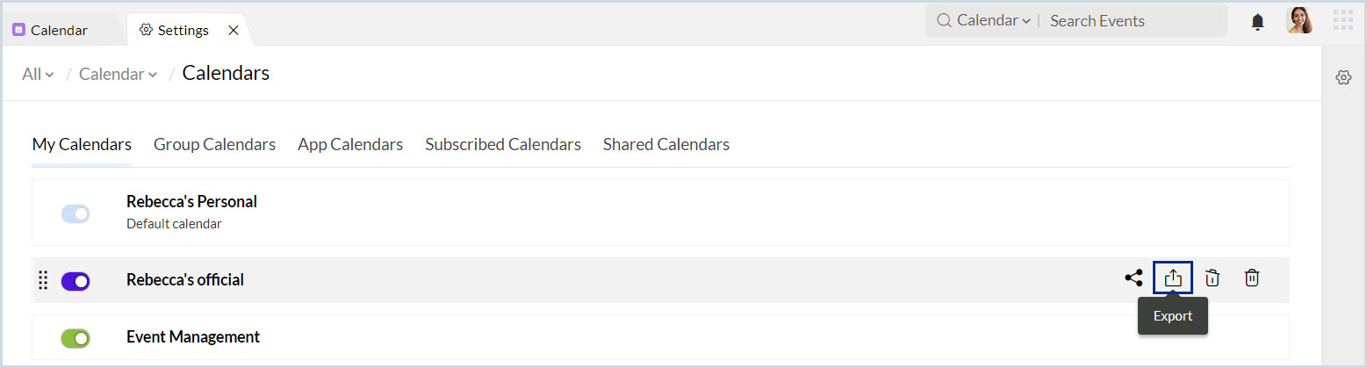Viewport: 1367px width, 368px height.
Task: Turn off the Event Management toggle
Action: tap(76, 337)
